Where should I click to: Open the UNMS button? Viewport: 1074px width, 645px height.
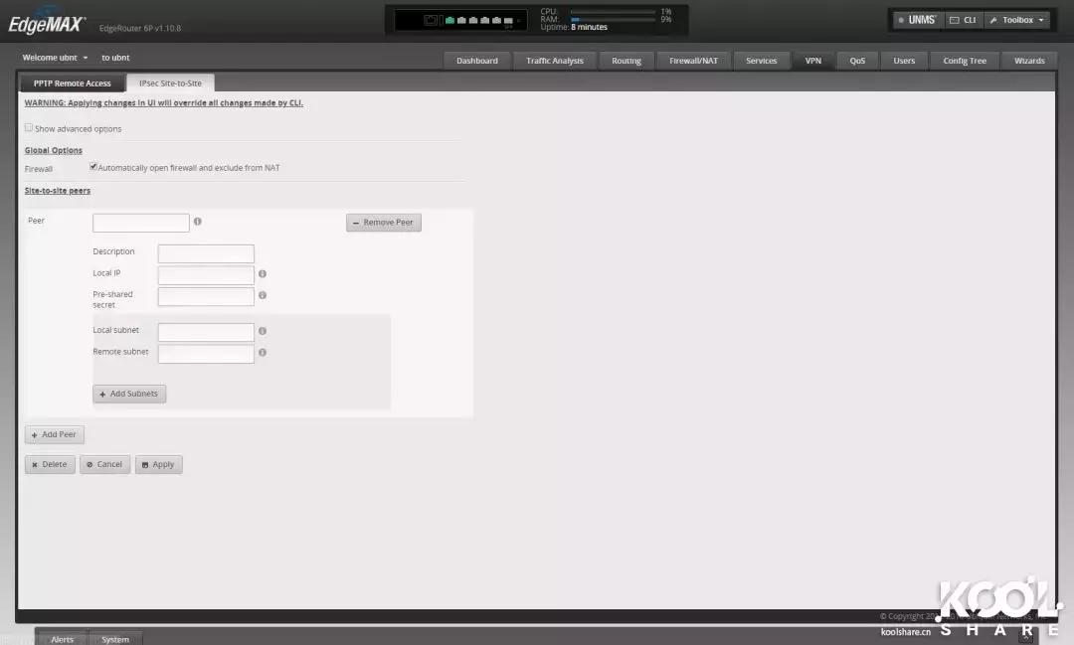click(x=917, y=20)
